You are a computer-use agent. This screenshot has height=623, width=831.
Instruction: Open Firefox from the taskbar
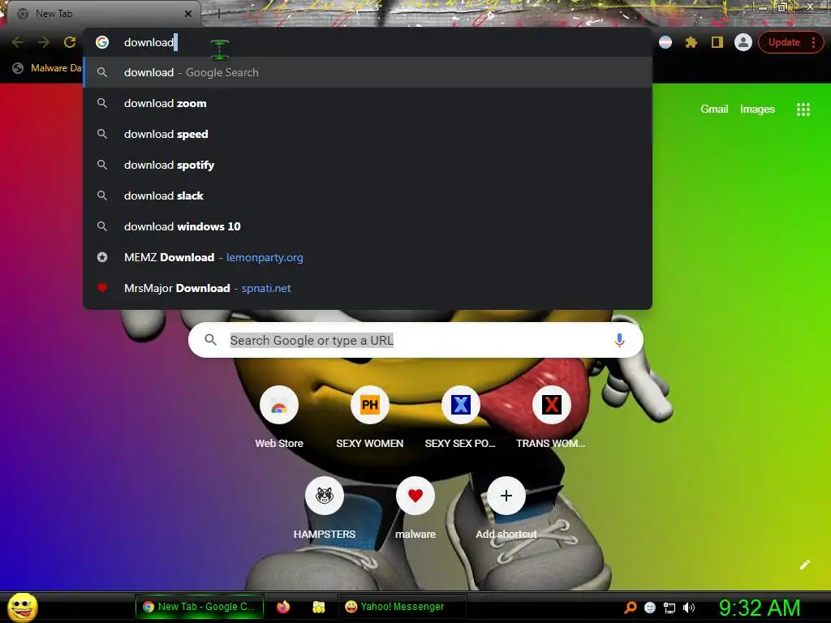coord(283,607)
